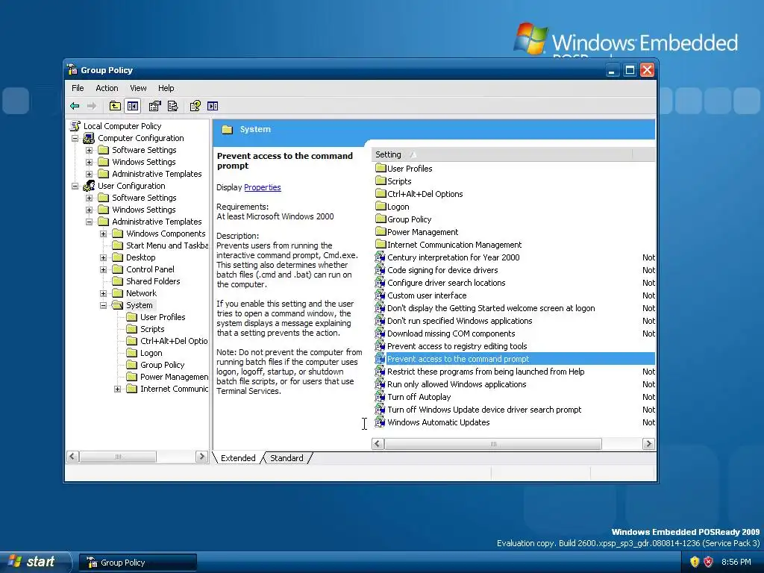Select Local Computer Policy root node
The image size is (764, 573).
122,125
